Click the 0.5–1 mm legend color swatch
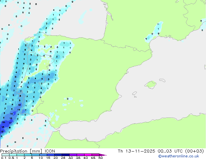The width and height of the screenshot is (206, 159). 13,155
